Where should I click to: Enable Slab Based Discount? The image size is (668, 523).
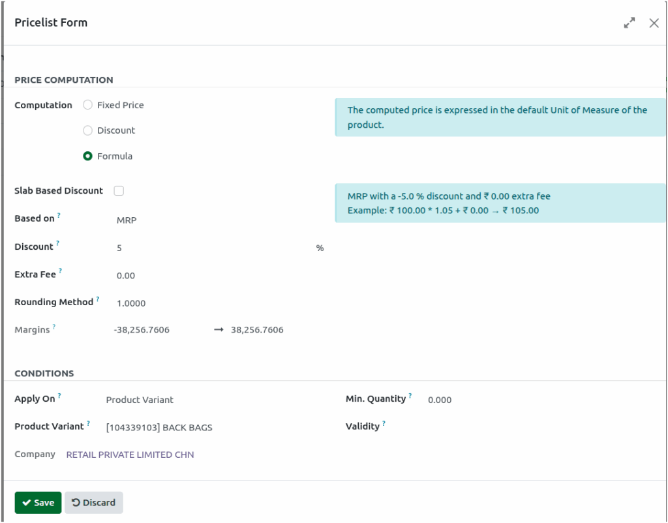[x=119, y=190]
